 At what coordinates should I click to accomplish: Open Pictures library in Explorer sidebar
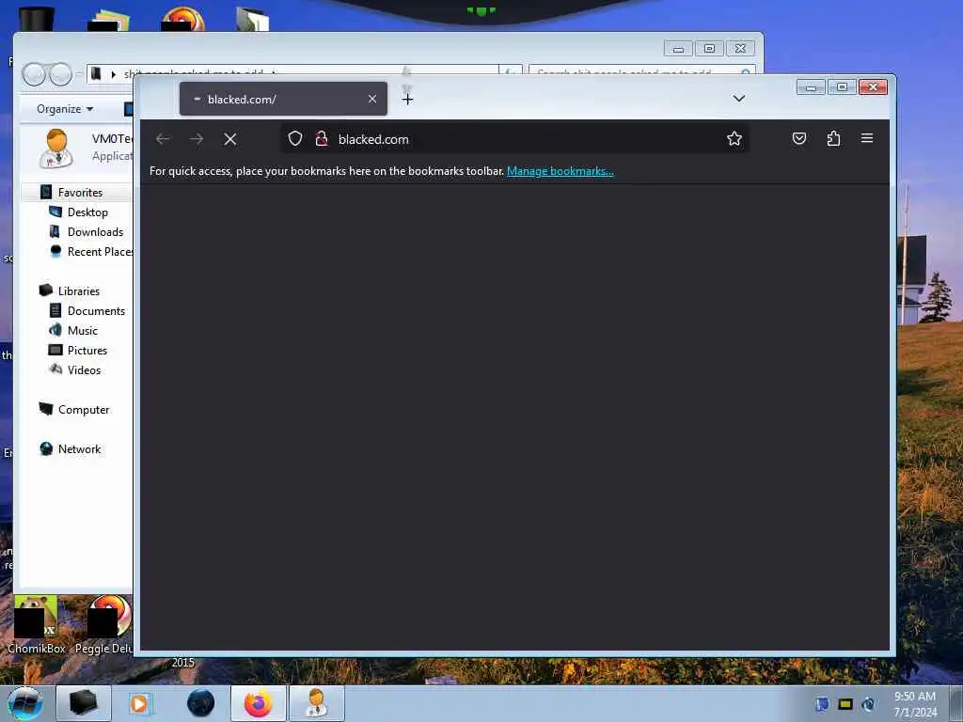[87, 351]
